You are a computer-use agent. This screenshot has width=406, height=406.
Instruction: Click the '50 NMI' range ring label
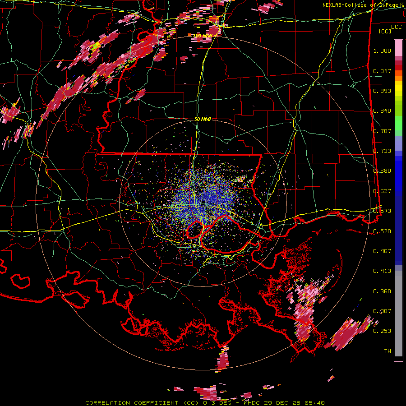(203, 119)
